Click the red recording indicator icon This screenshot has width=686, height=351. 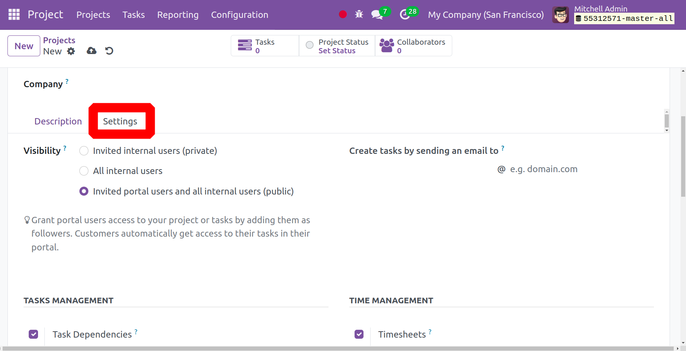tap(343, 15)
